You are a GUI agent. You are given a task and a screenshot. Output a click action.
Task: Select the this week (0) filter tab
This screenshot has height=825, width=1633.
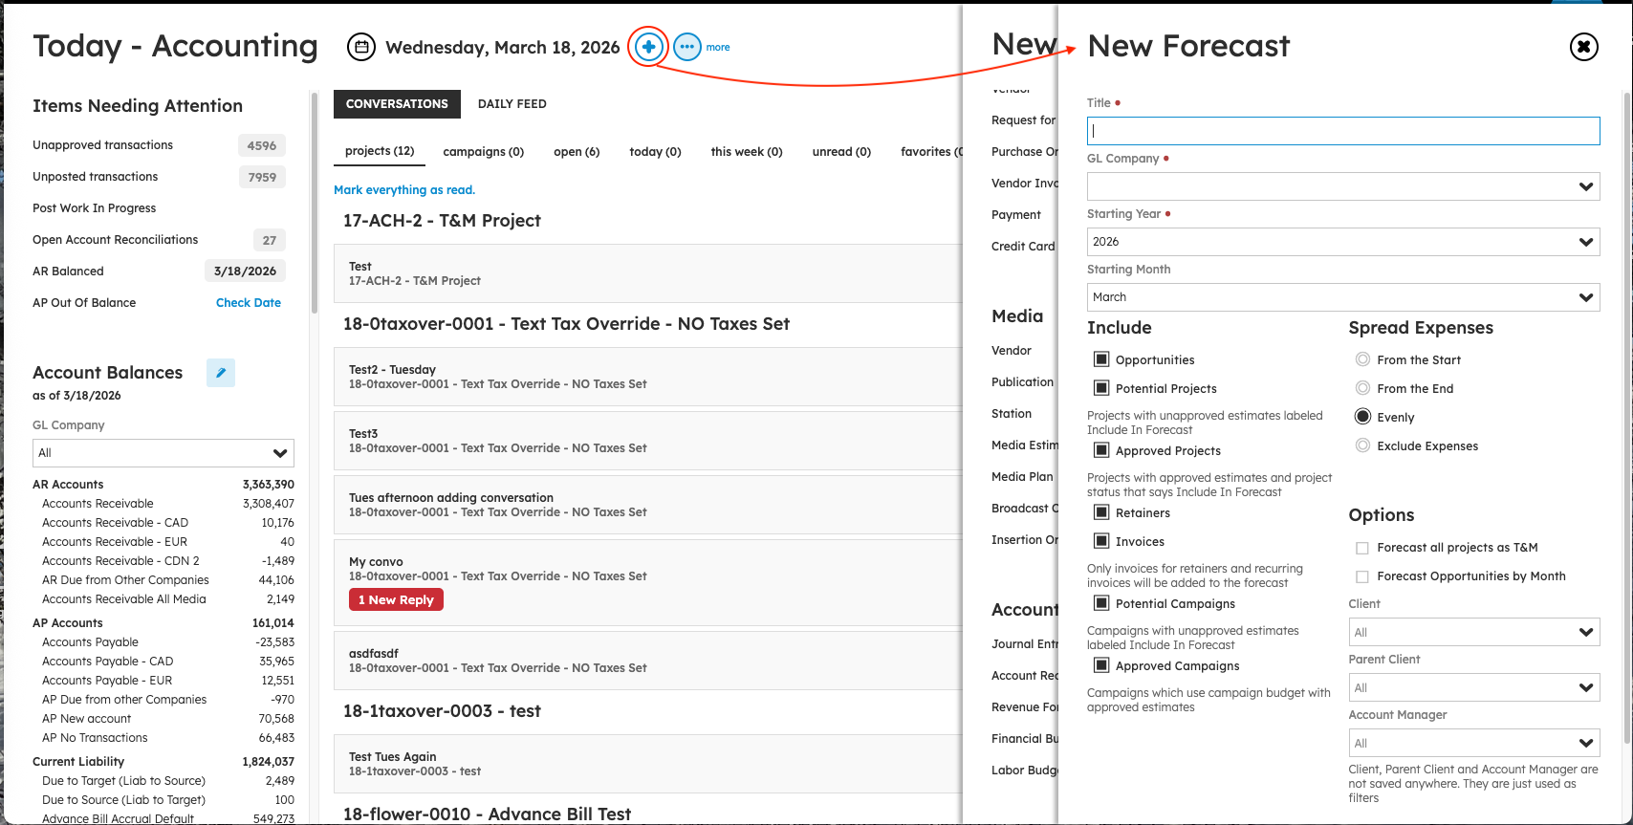[x=747, y=152]
